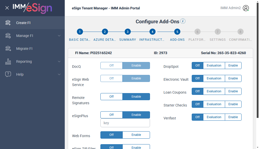This screenshot has width=259, height=149.
Task: Enable eSign ZIP Files
Action: [136, 147]
